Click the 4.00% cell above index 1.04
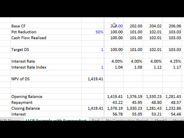This screenshot has height=138, width=184. coord(114,61)
